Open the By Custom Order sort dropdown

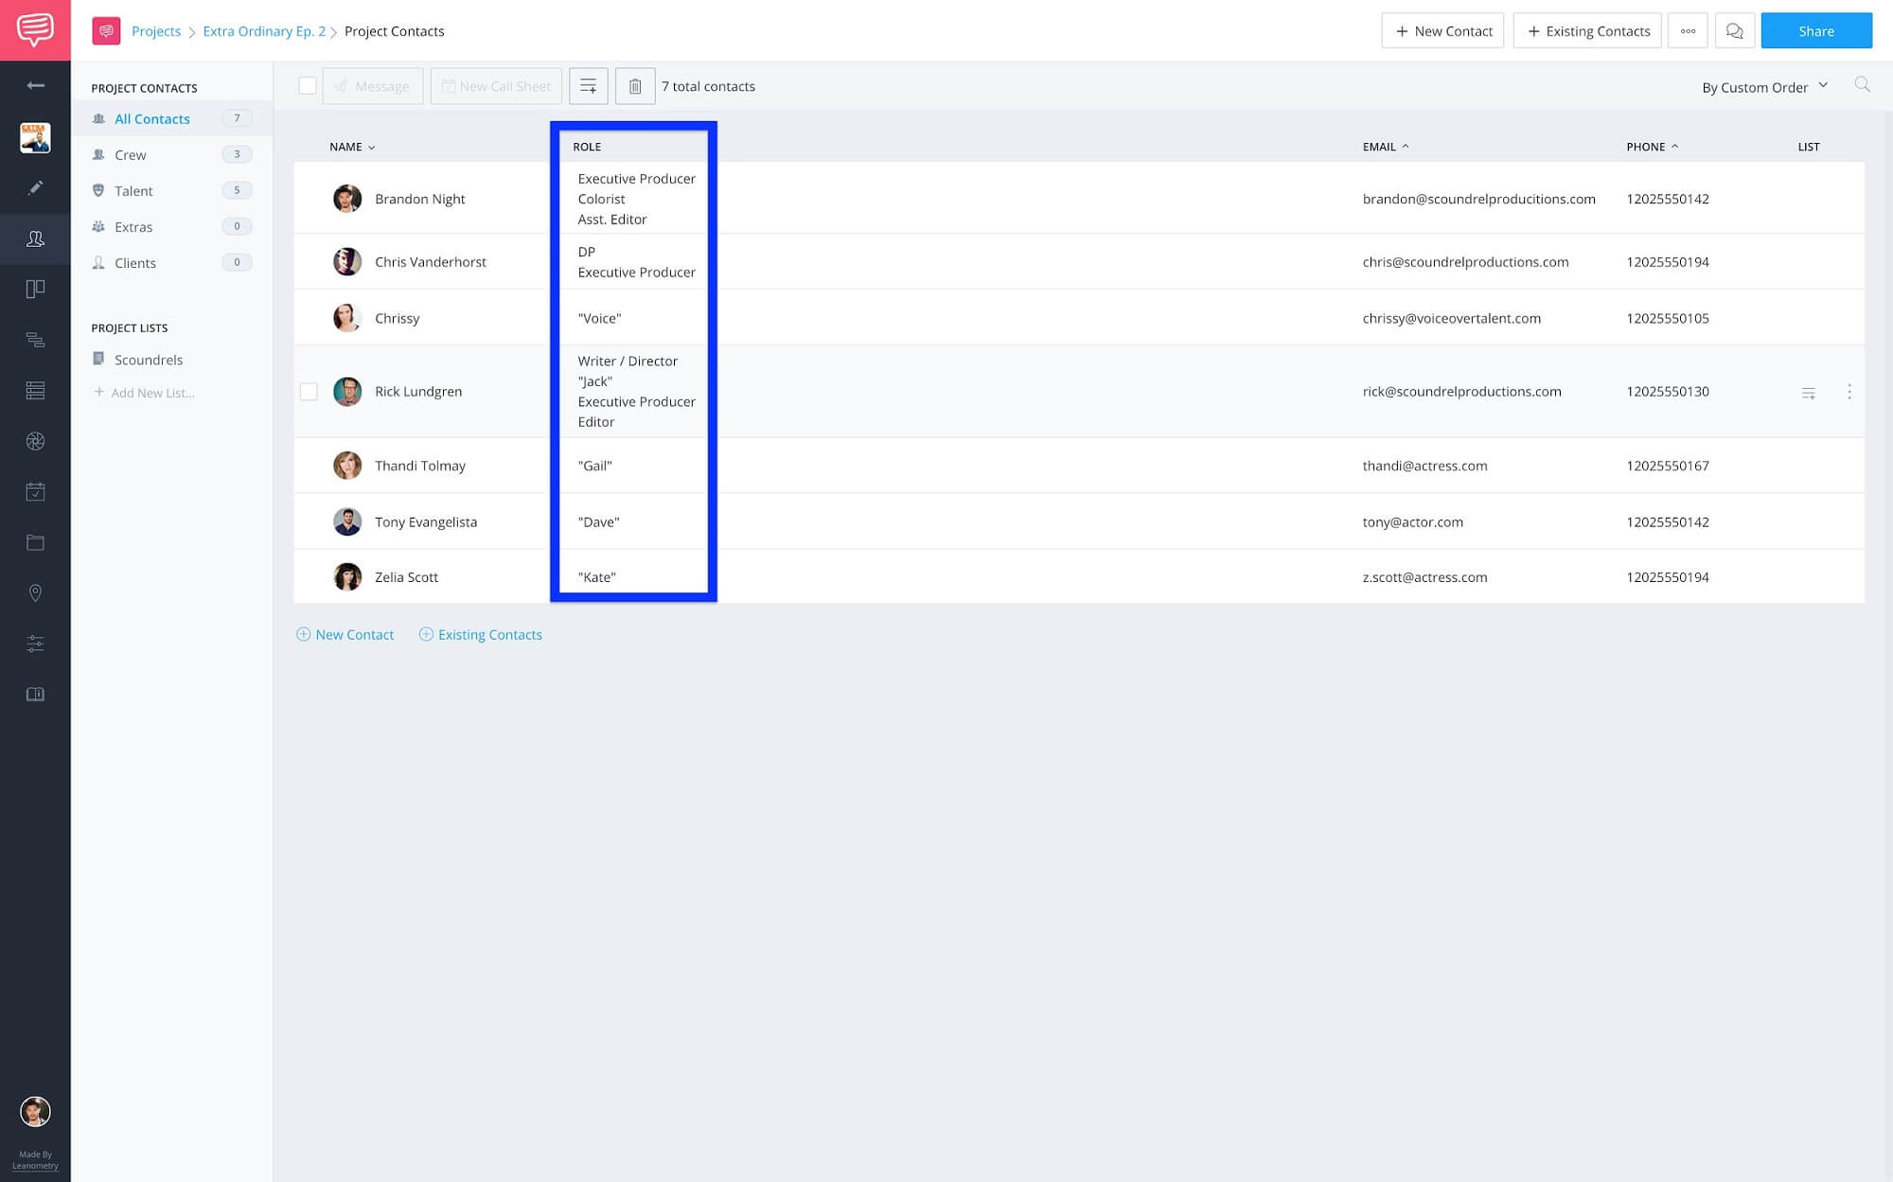[1764, 87]
